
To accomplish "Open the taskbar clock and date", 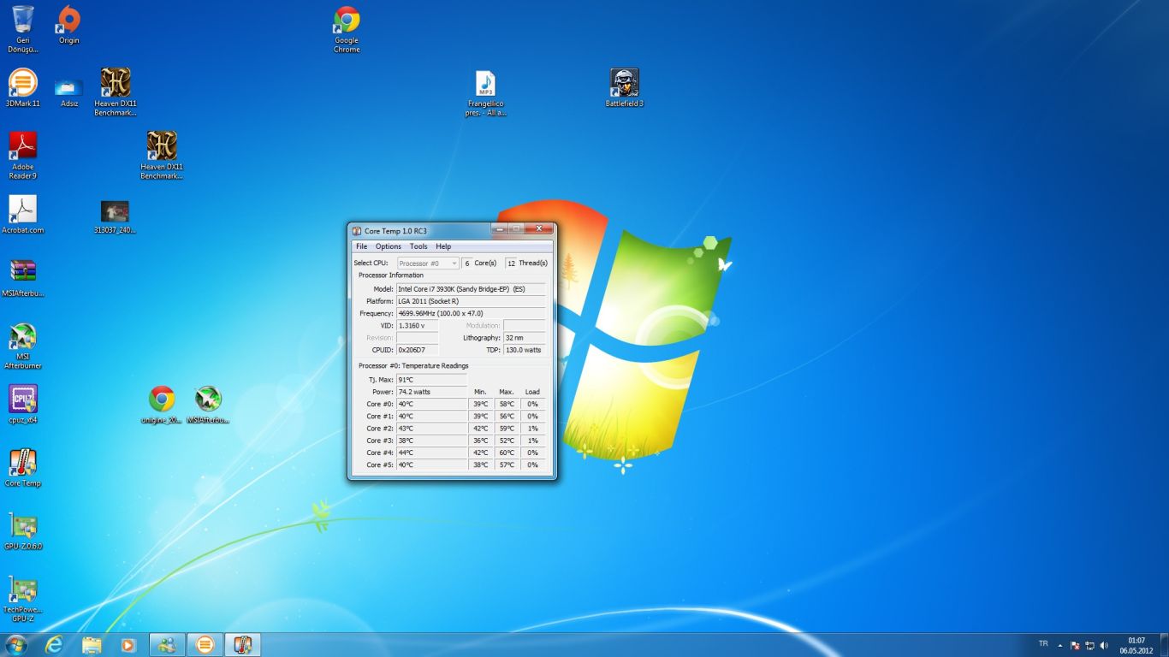I will 1136,645.
